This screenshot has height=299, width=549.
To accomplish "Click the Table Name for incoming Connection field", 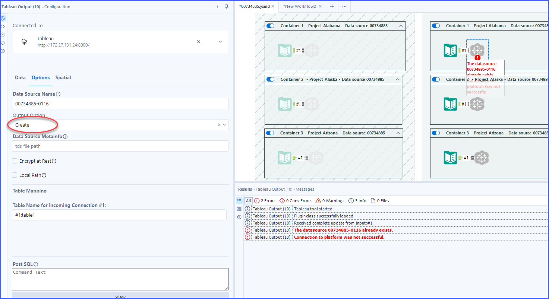I will coord(119,215).
